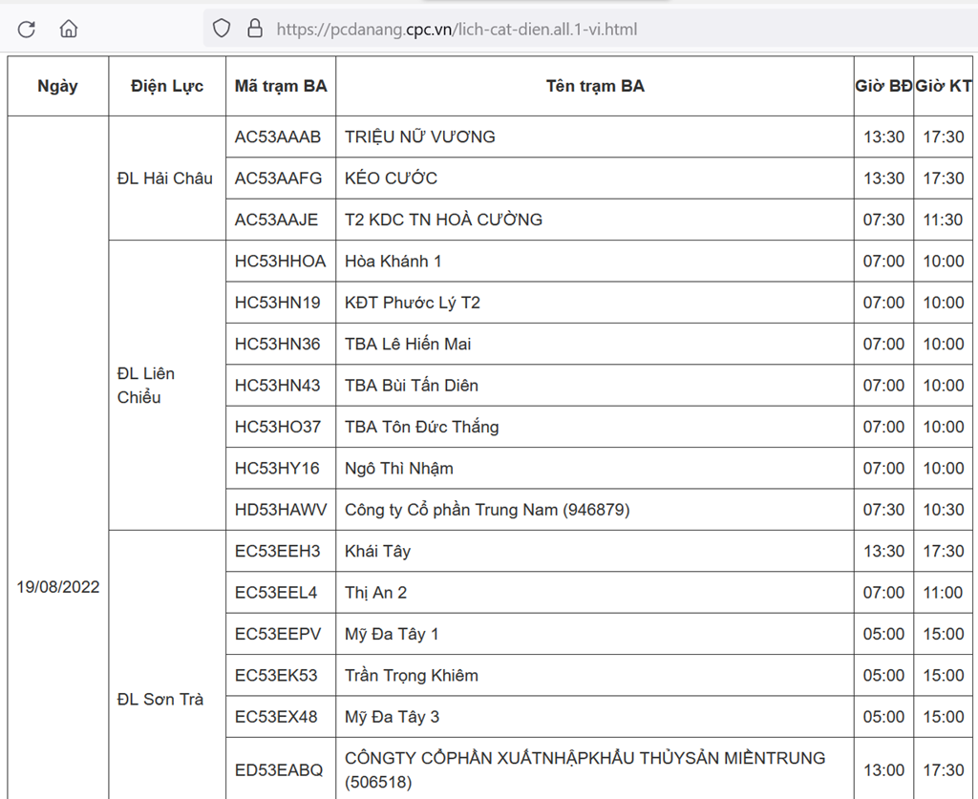The image size is (978, 799).
Task: Select station code HC53HN36
Action: coord(278,344)
